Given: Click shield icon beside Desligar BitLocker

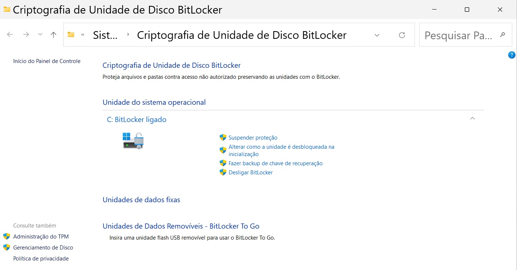Looking at the screenshot, I should (x=223, y=172).
